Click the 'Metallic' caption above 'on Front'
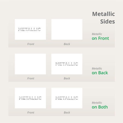 point(97,34)
